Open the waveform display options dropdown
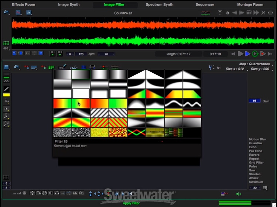Viewport: 277px width, 207px height. (18, 13)
